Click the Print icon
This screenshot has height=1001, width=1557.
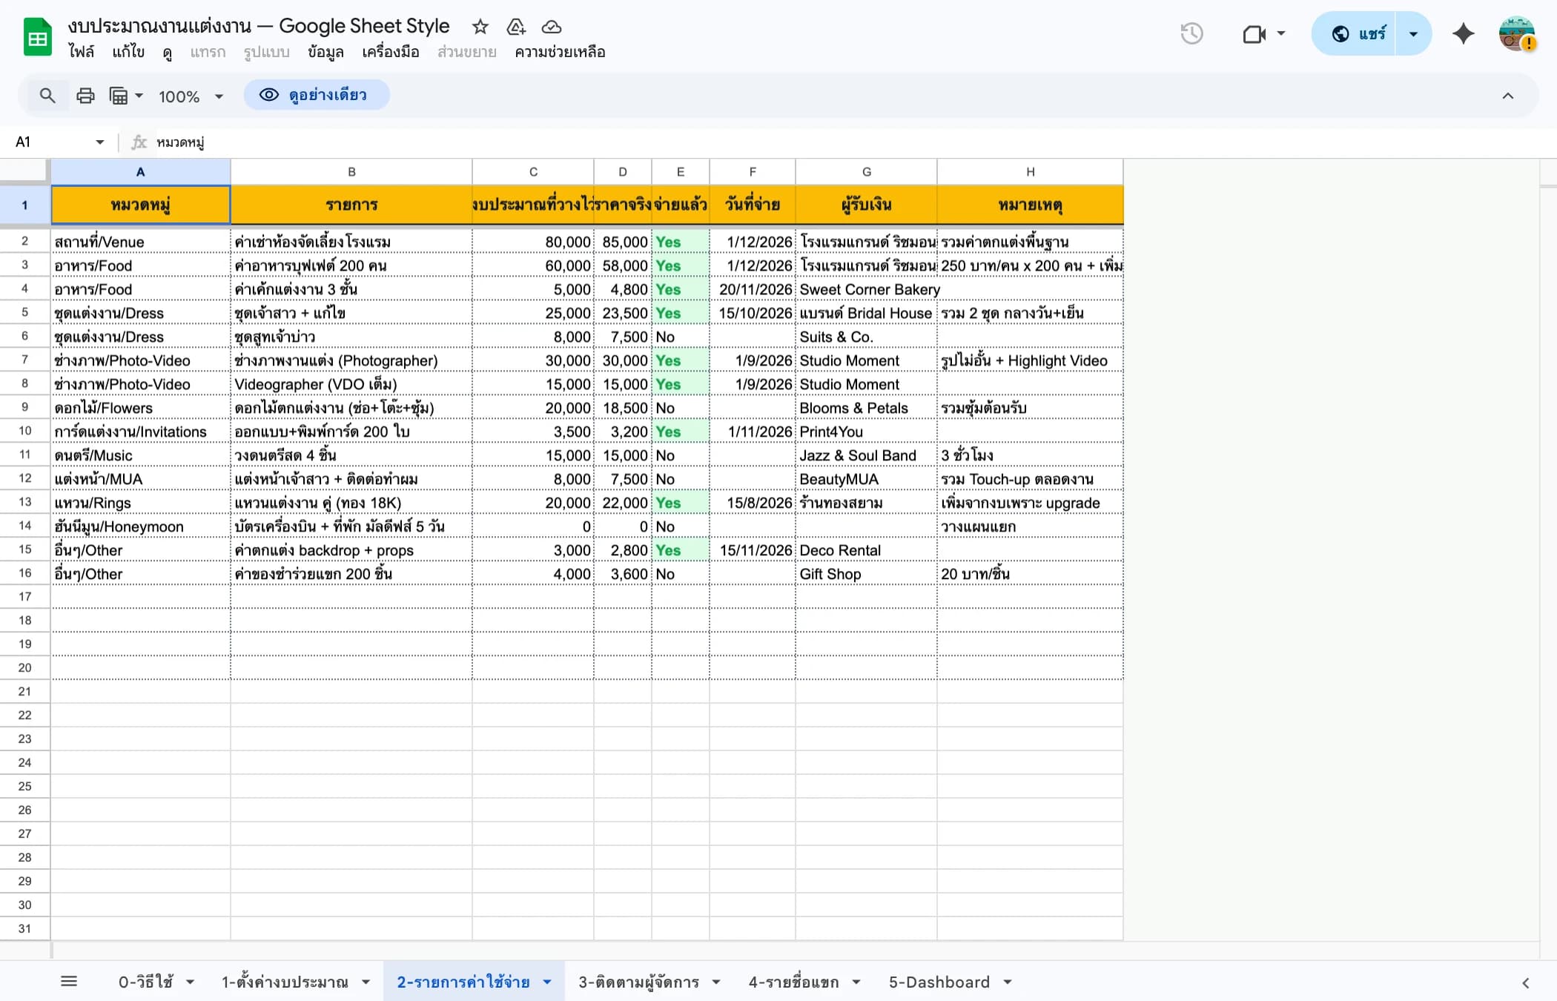(x=85, y=95)
